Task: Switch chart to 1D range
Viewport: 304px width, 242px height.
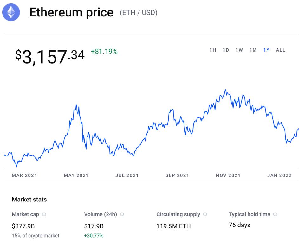Action: click(x=226, y=50)
